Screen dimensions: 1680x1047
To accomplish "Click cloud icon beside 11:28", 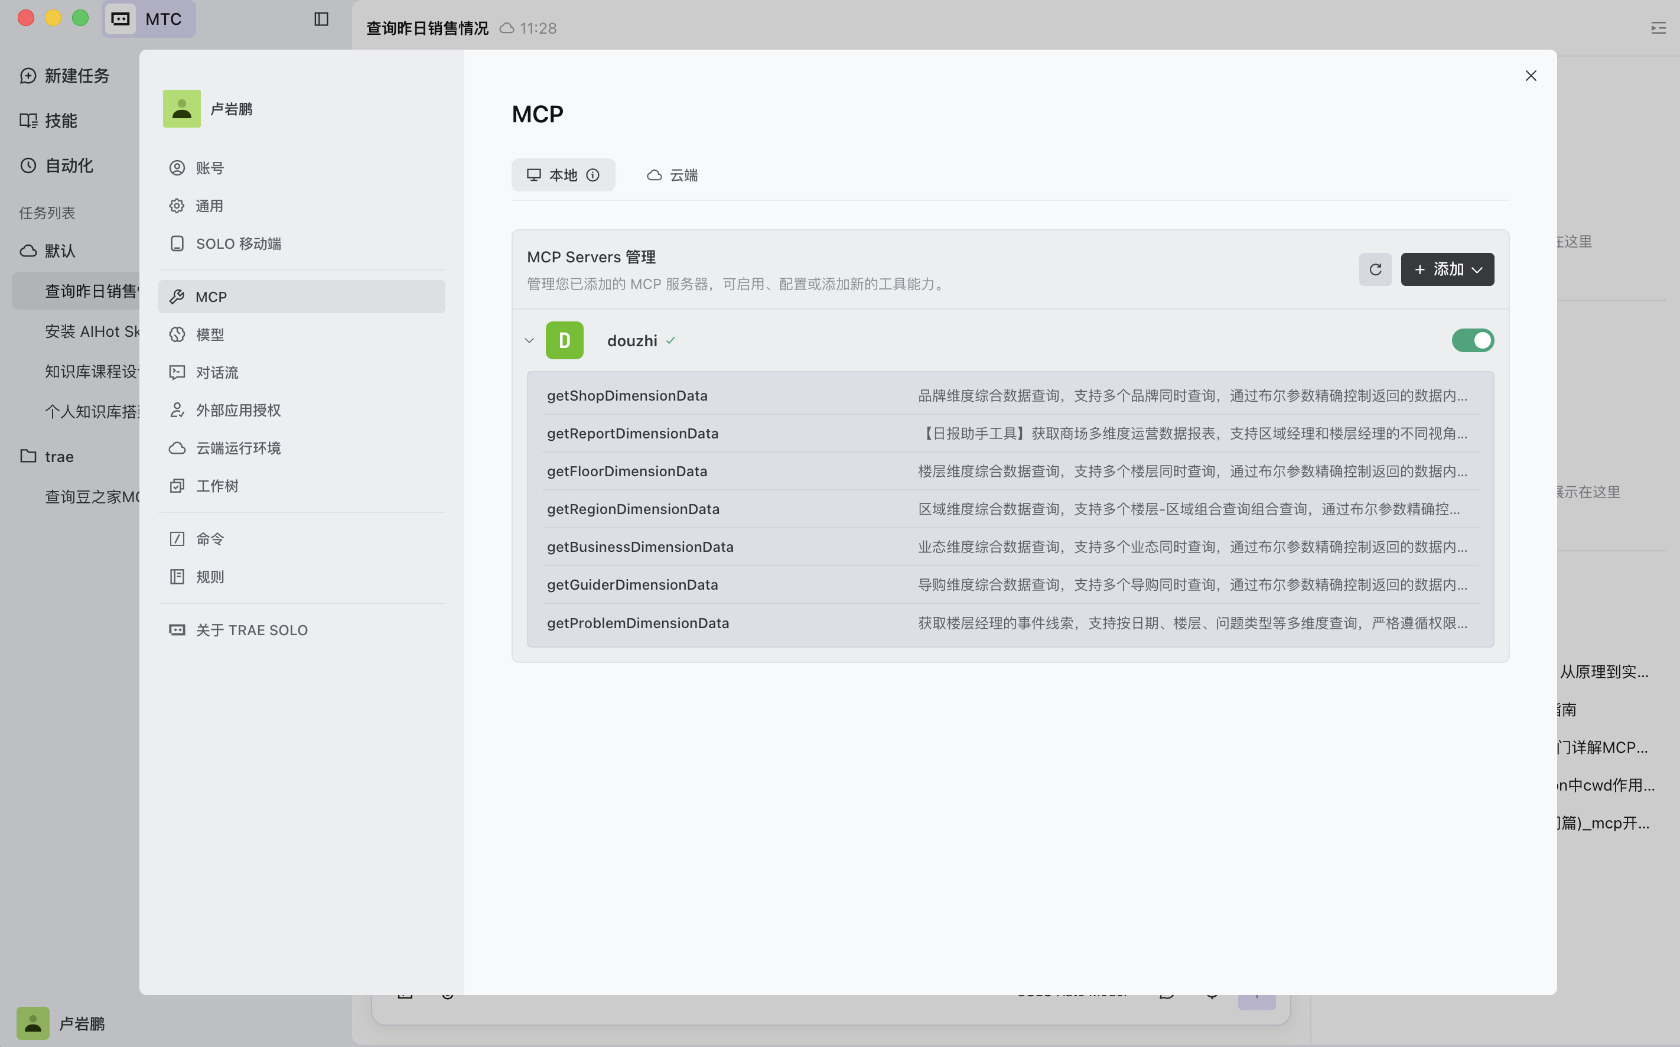I will (x=507, y=28).
